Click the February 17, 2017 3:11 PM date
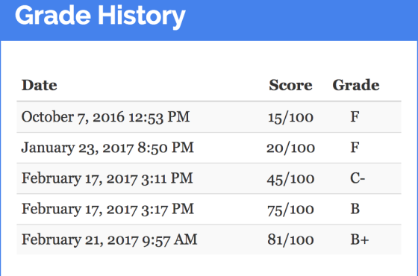The width and height of the screenshot is (418, 276). 107,178
